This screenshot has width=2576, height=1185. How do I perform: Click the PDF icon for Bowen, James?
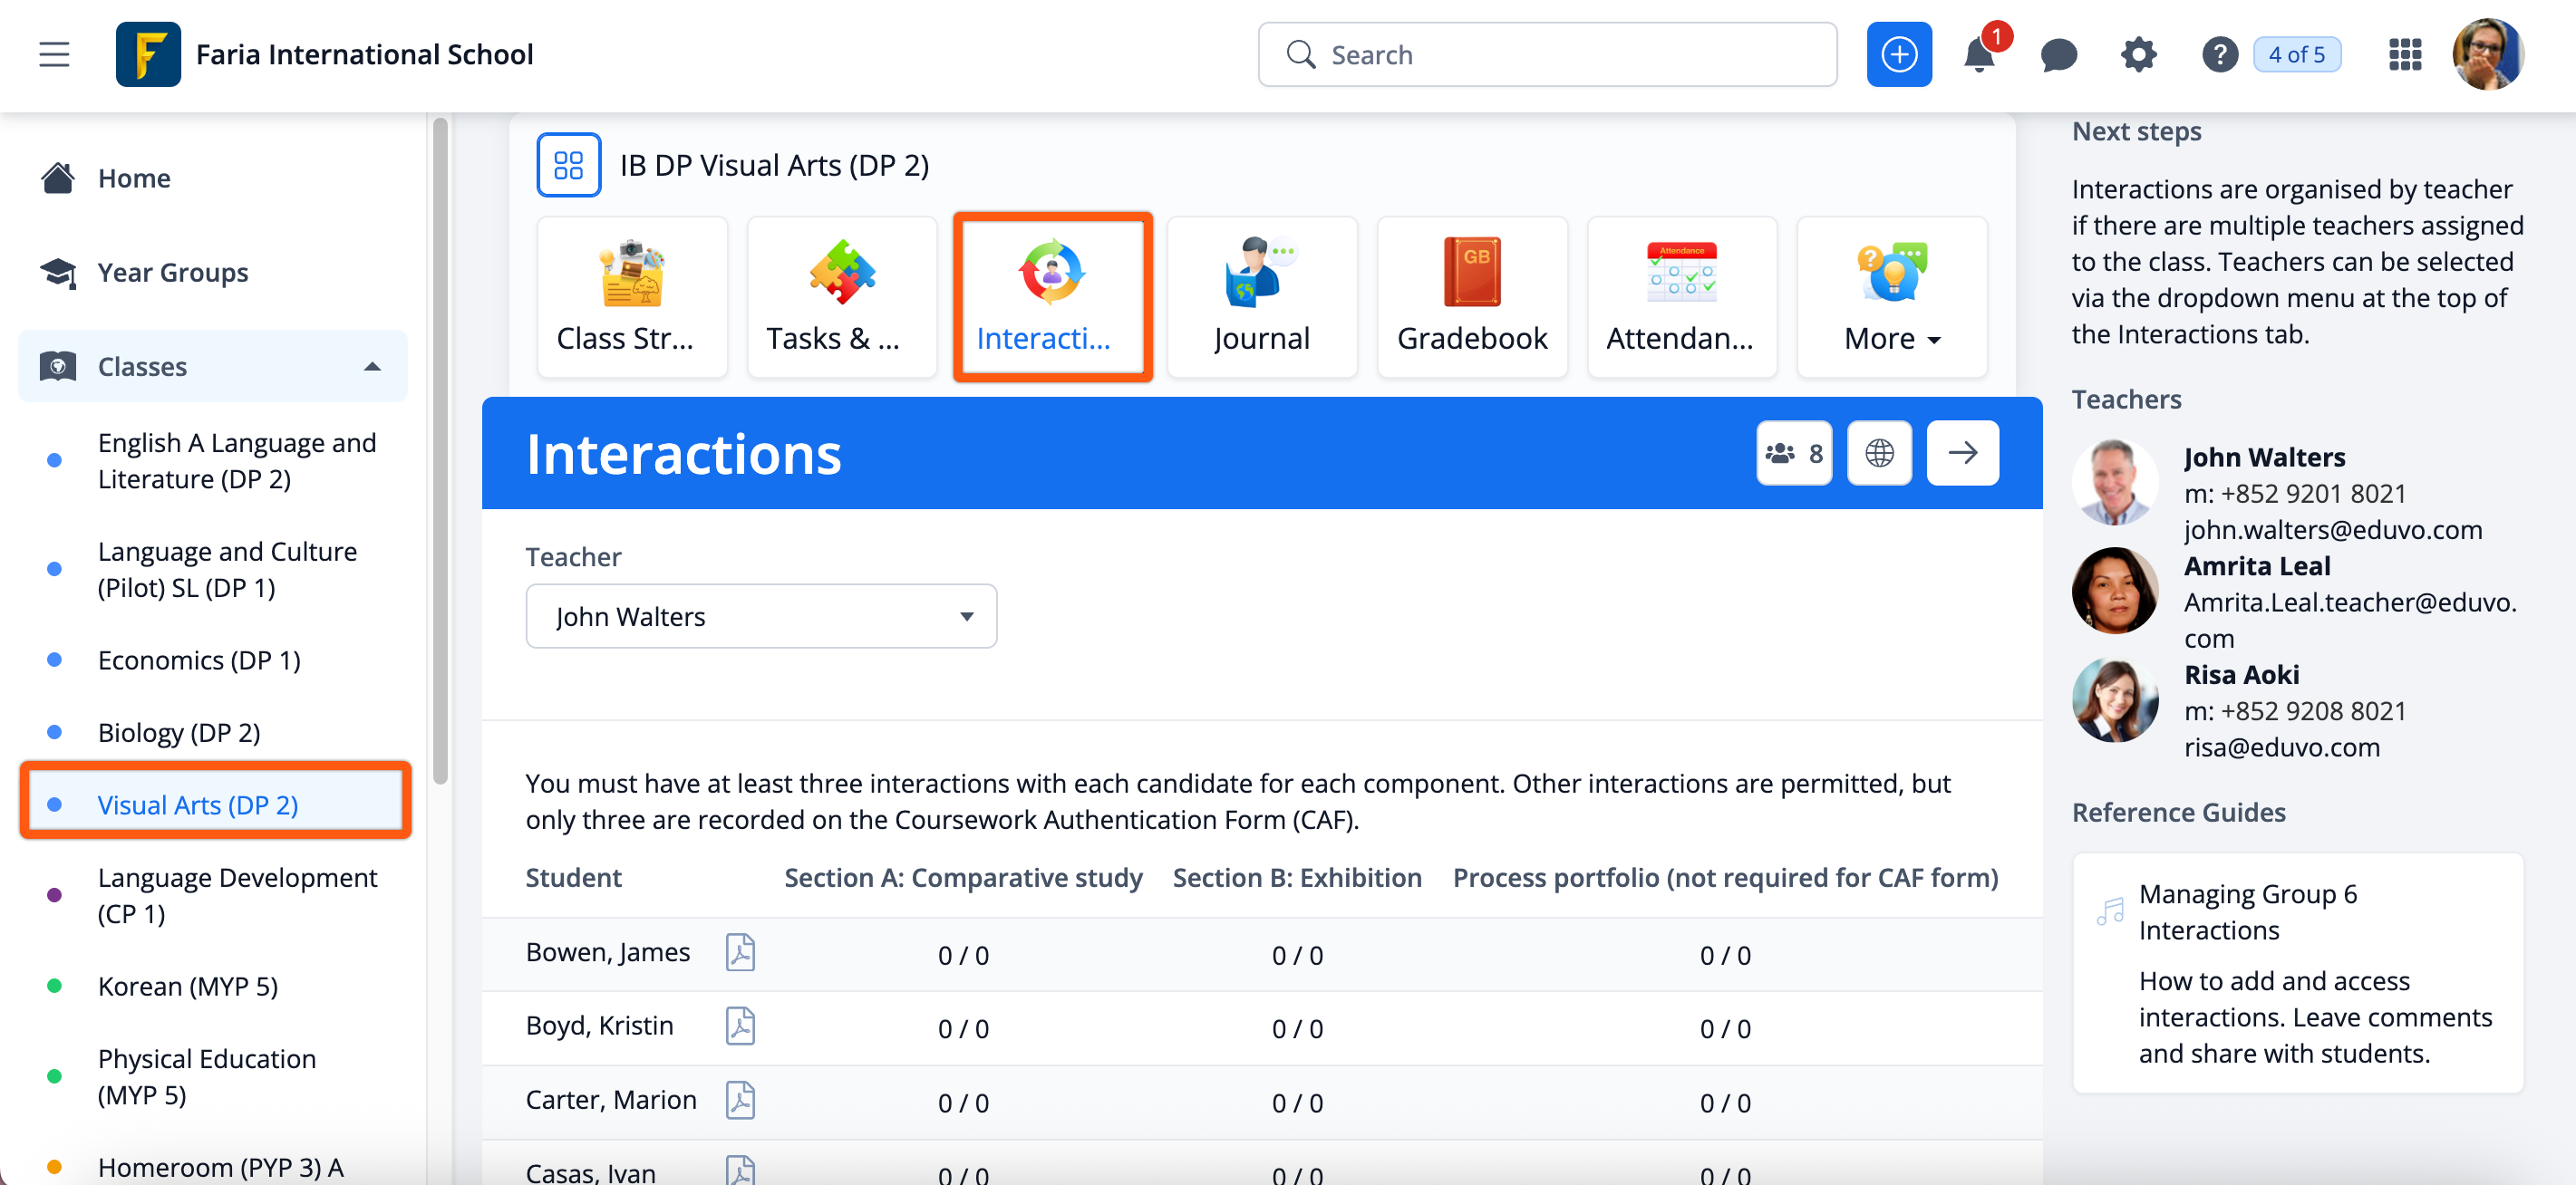click(x=740, y=953)
